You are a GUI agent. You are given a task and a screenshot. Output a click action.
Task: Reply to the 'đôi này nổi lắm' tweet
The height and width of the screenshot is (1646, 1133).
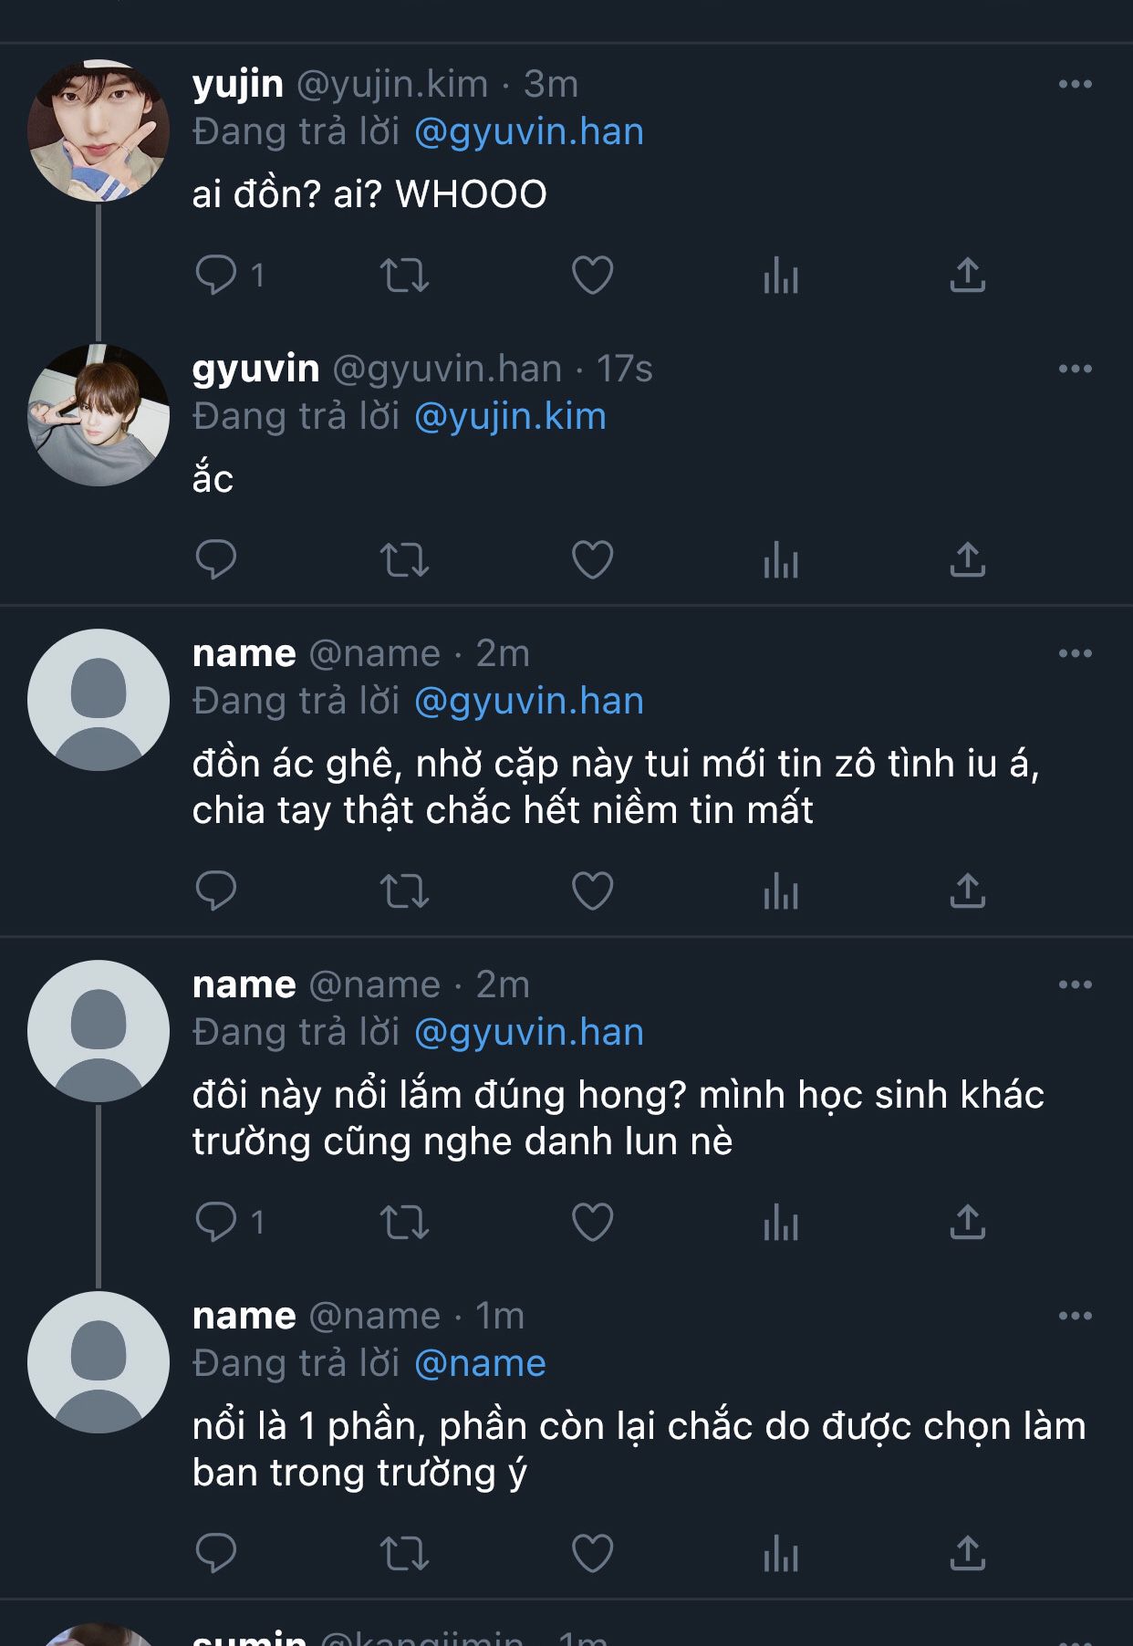point(216,1222)
